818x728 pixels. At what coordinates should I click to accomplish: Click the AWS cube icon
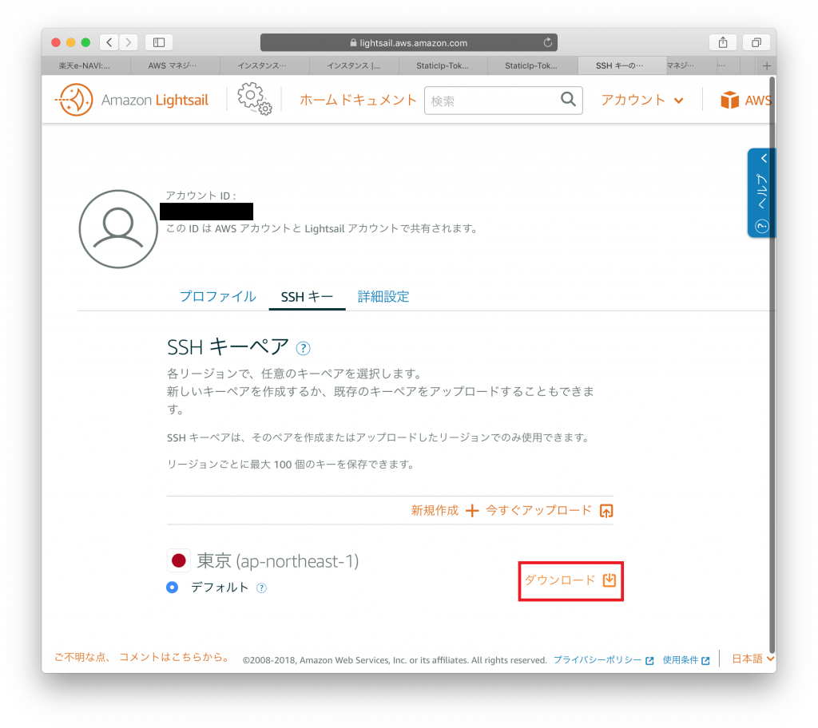click(x=729, y=100)
